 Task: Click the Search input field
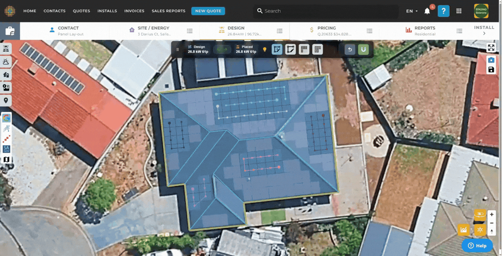point(326,11)
